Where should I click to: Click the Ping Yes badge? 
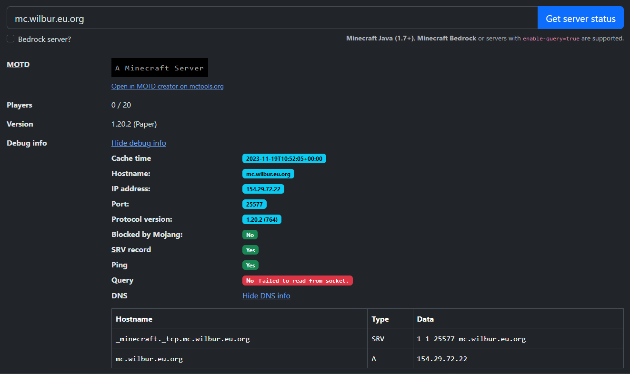click(x=250, y=265)
